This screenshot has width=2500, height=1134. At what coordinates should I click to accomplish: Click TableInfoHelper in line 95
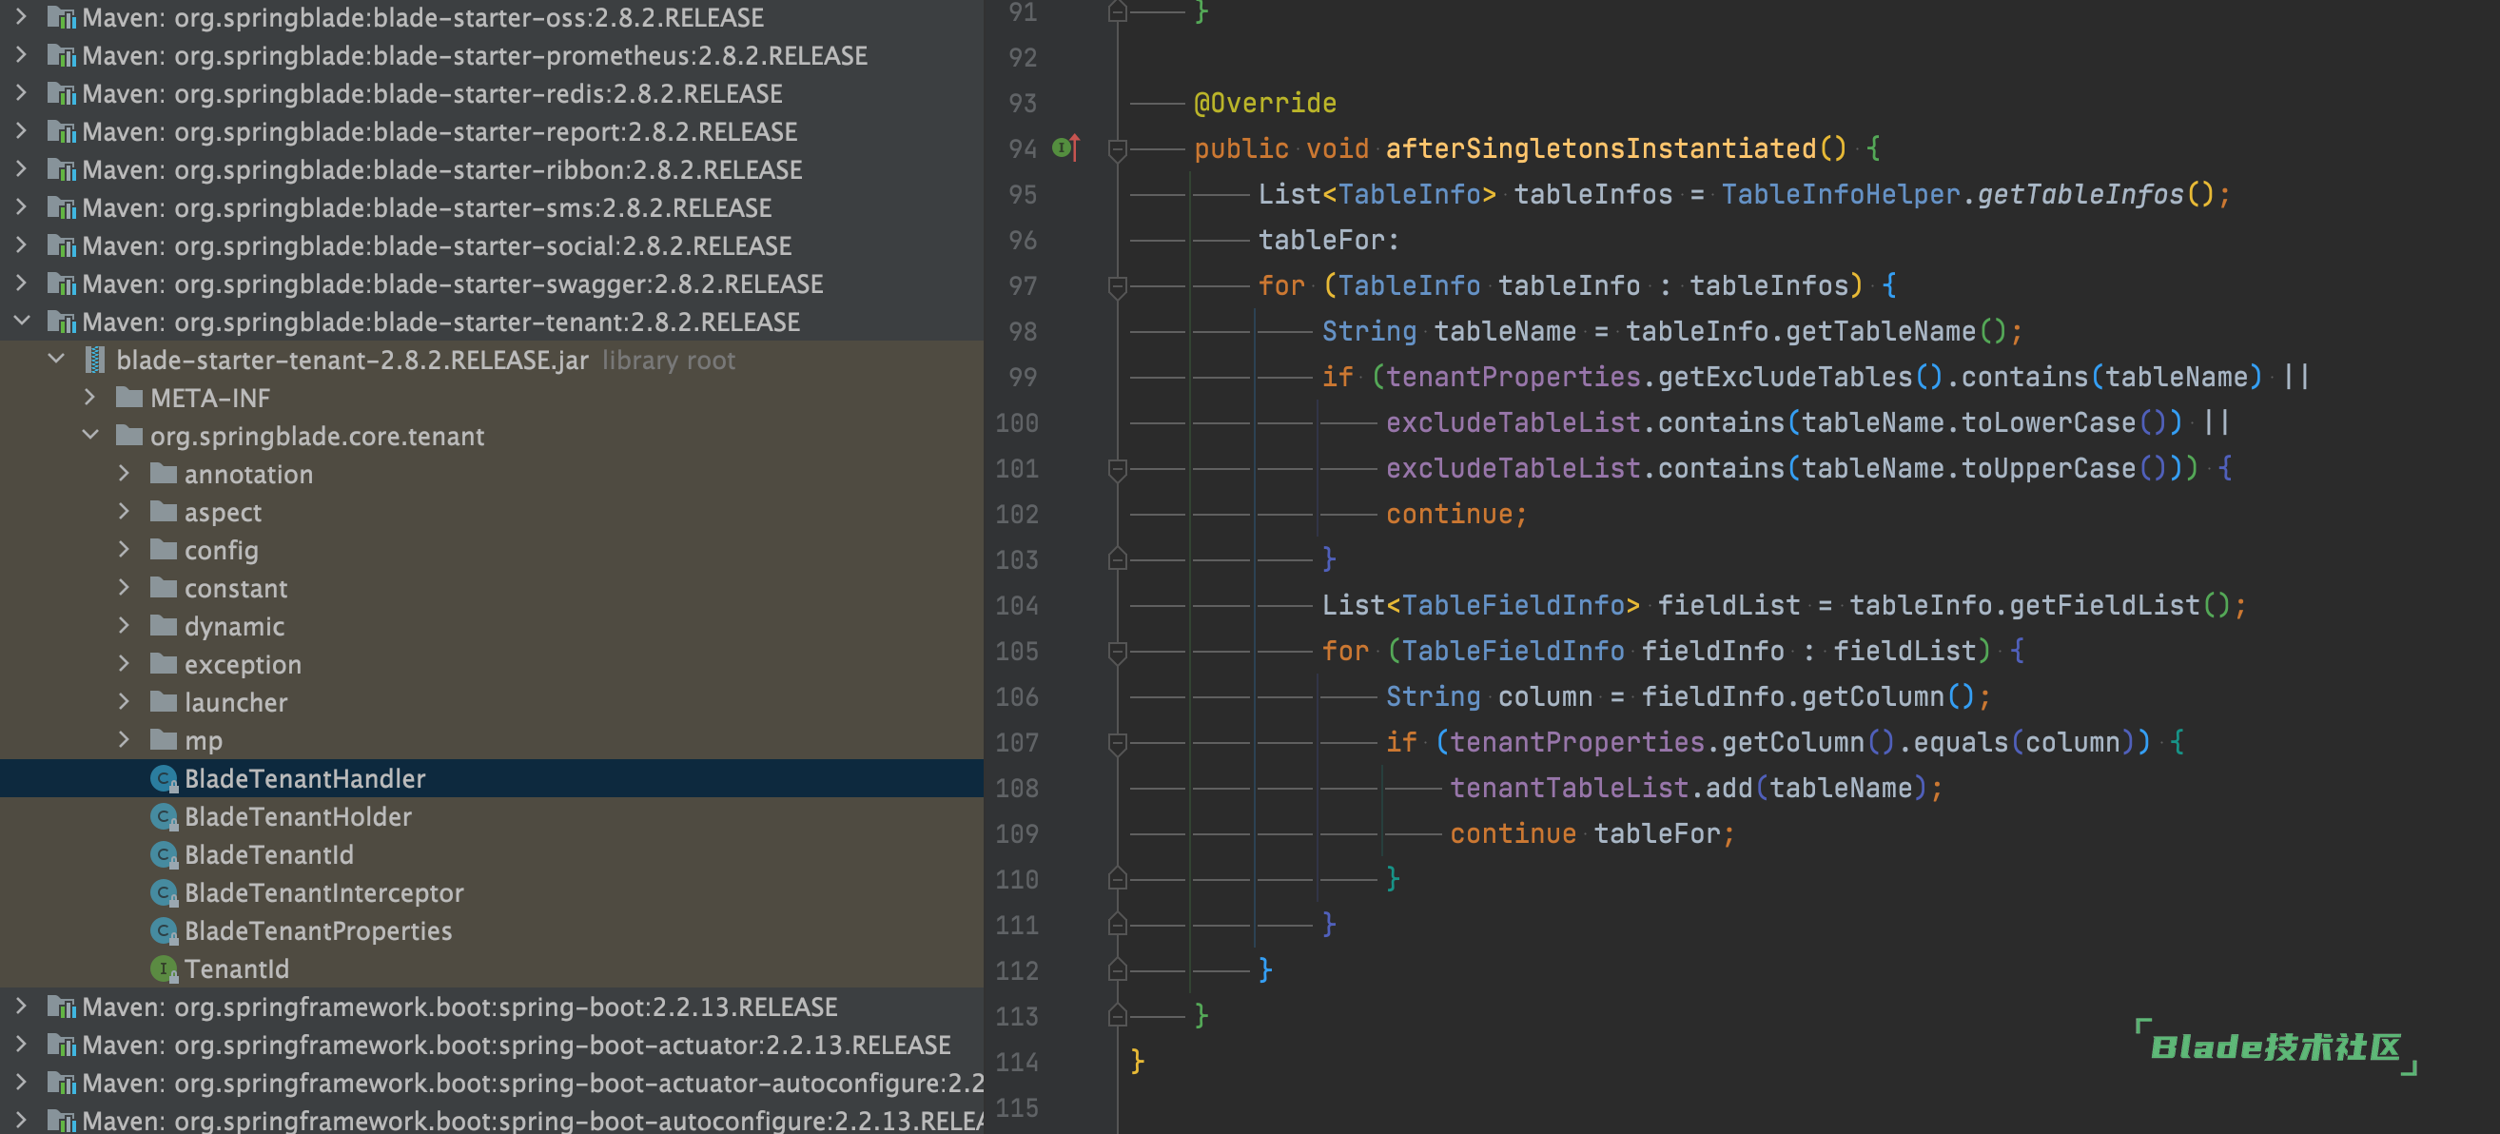coord(1840,194)
